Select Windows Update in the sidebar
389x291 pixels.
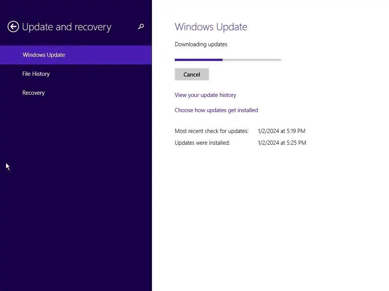(x=76, y=55)
